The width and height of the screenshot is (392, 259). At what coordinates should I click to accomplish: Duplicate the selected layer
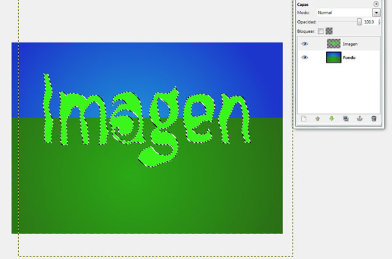tap(346, 119)
